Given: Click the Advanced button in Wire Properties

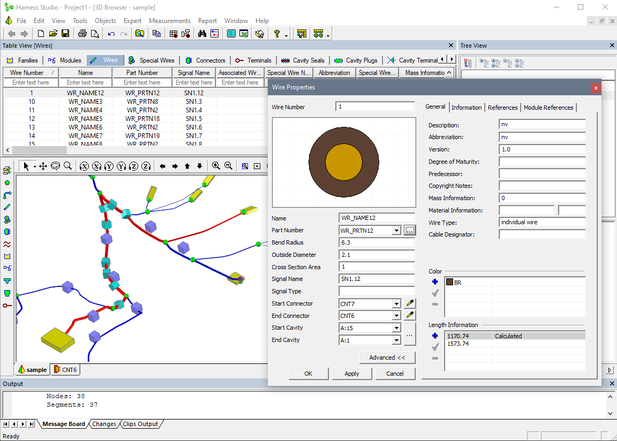Looking at the screenshot, I should 387,357.
